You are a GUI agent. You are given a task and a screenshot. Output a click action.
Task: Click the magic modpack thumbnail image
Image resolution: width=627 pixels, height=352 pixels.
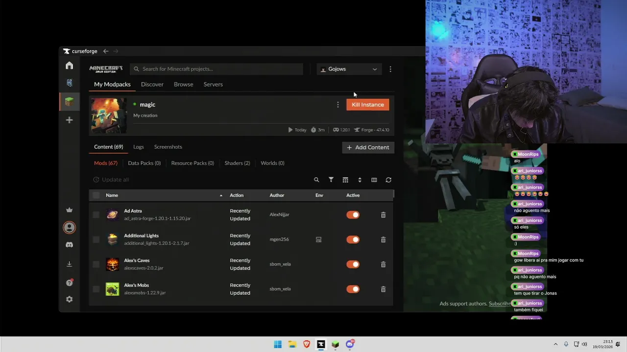point(109,116)
